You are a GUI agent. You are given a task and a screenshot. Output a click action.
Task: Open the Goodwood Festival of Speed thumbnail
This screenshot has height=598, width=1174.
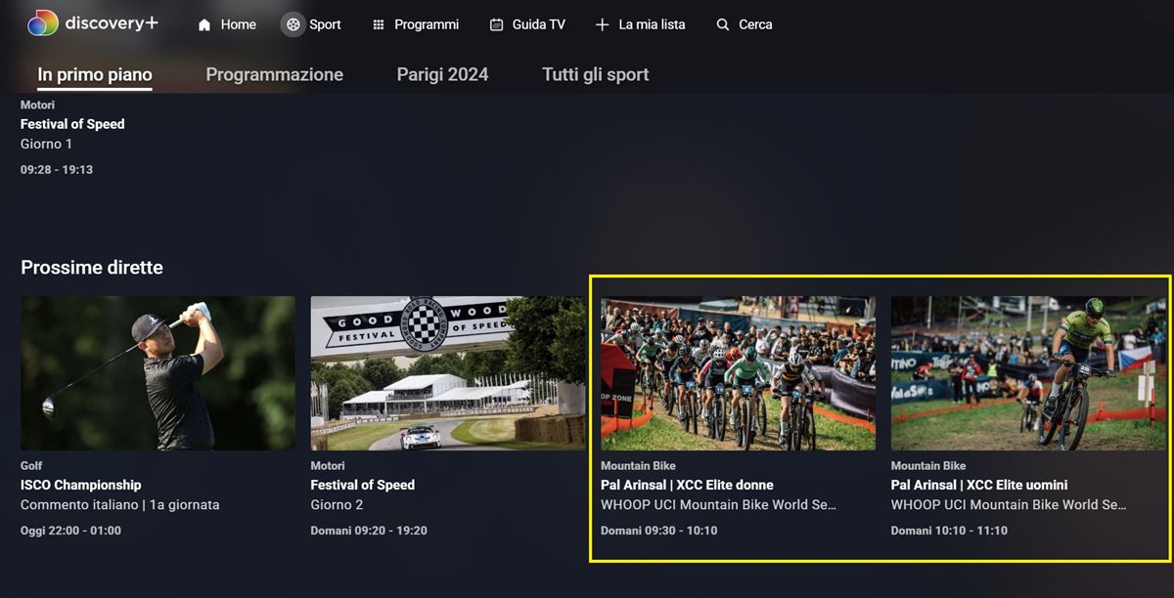pyautogui.click(x=447, y=373)
